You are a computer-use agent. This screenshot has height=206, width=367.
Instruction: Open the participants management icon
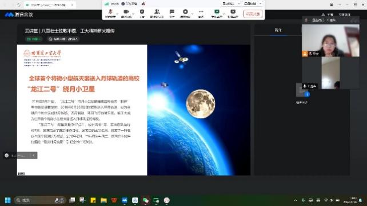157,14
